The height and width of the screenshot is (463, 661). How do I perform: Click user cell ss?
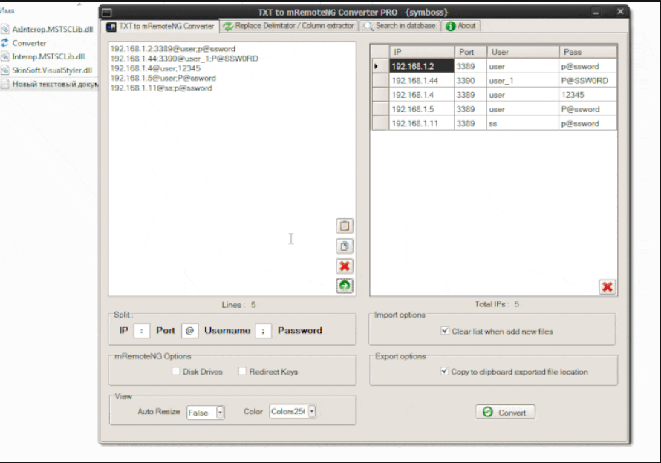tap(523, 123)
